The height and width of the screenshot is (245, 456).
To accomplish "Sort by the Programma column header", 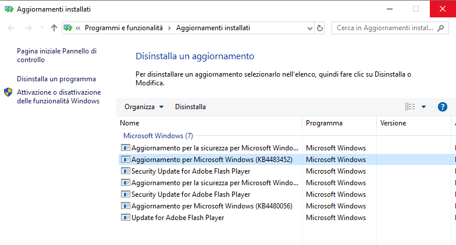I will tap(340, 123).
